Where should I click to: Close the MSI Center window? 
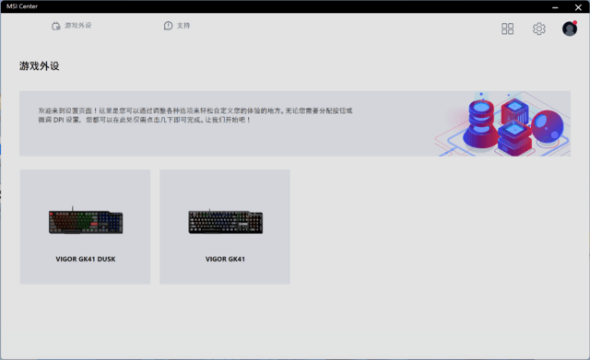(578, 7)
